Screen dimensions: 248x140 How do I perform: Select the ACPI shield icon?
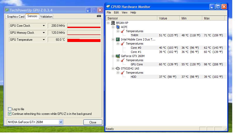click(118, 27)
